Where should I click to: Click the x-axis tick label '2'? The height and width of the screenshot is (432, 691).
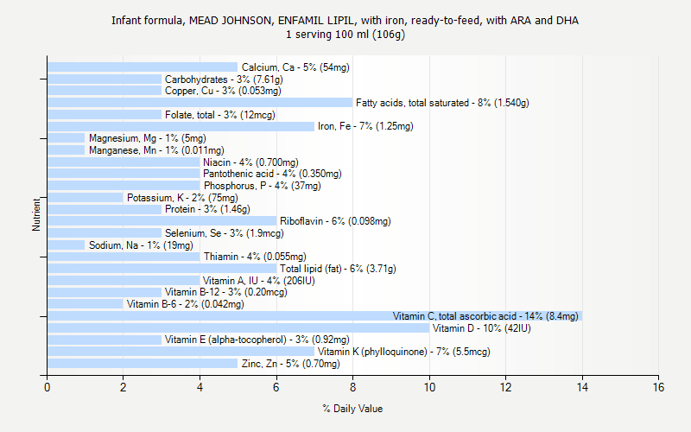pos(123,387)
